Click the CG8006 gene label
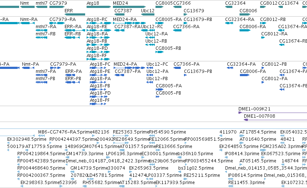The height and width of the screenshot is (188, 307). (248, 10)
